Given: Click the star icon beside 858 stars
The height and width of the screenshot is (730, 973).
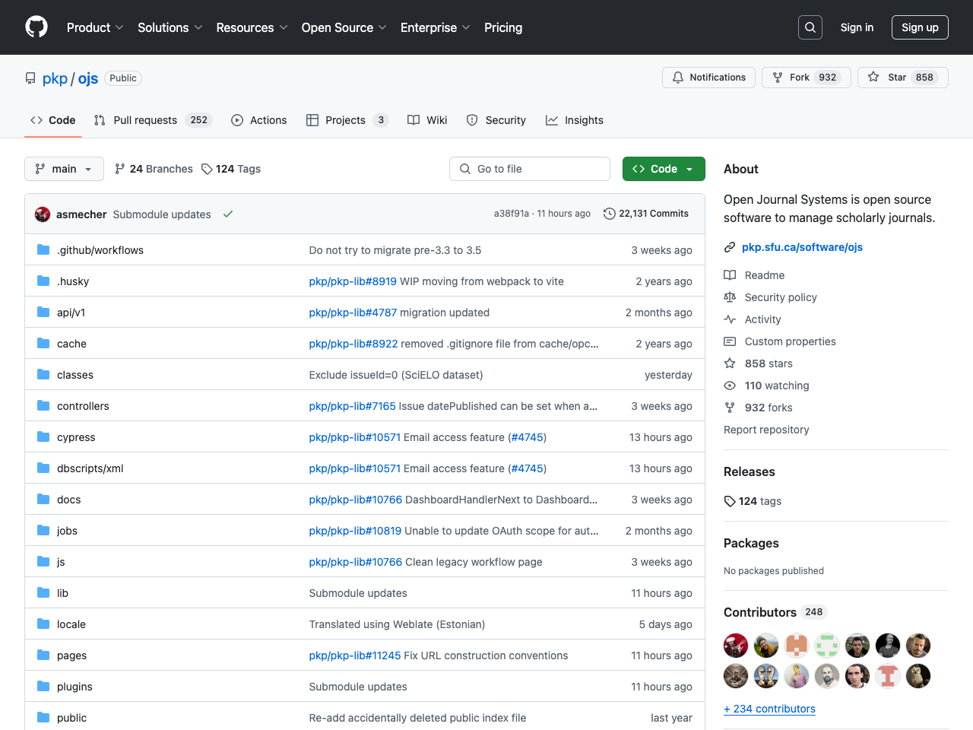Looking at the screenshot, I should pyautogui.click(x=730, y=363).
